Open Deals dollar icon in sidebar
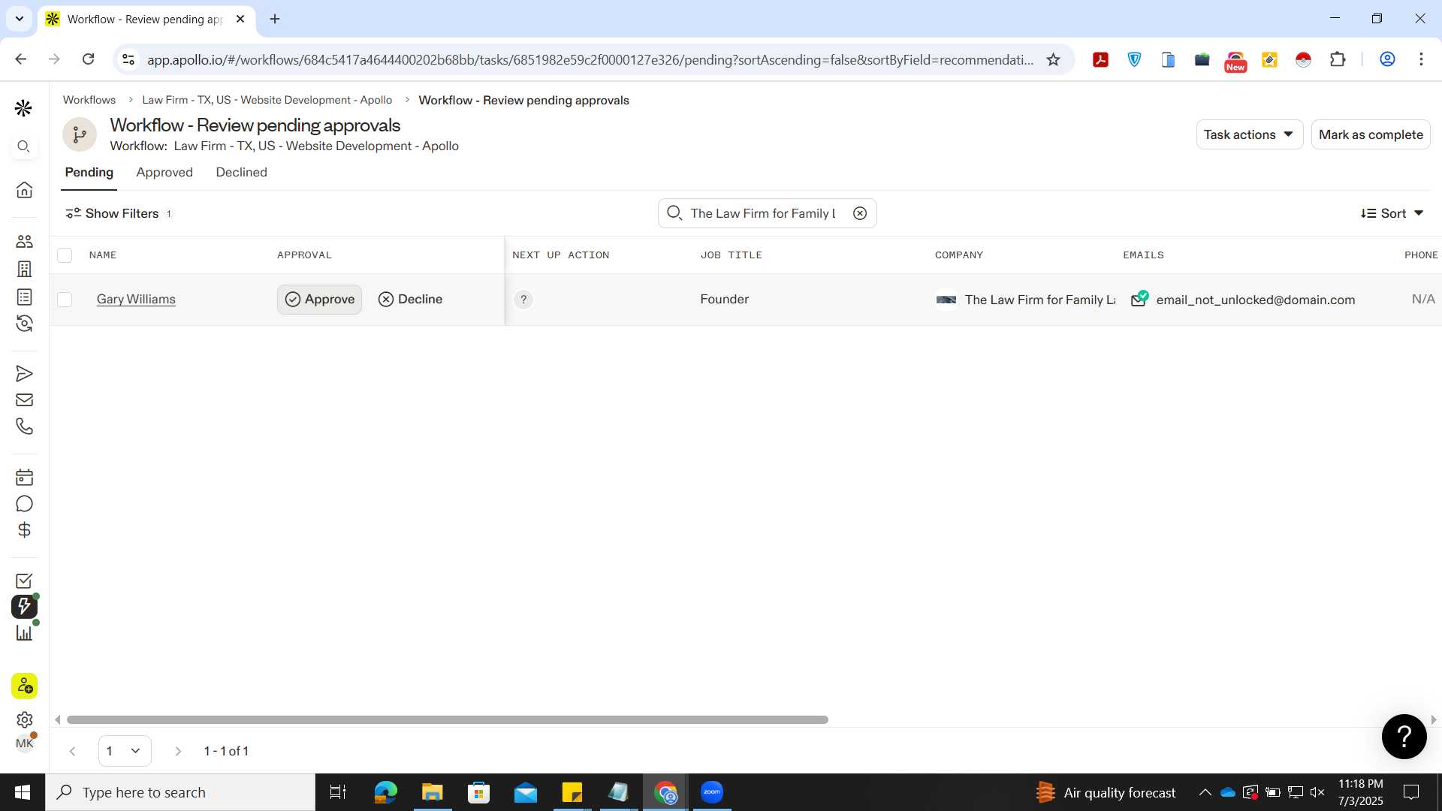1442x811 pixels. click(x=24, y=530)
